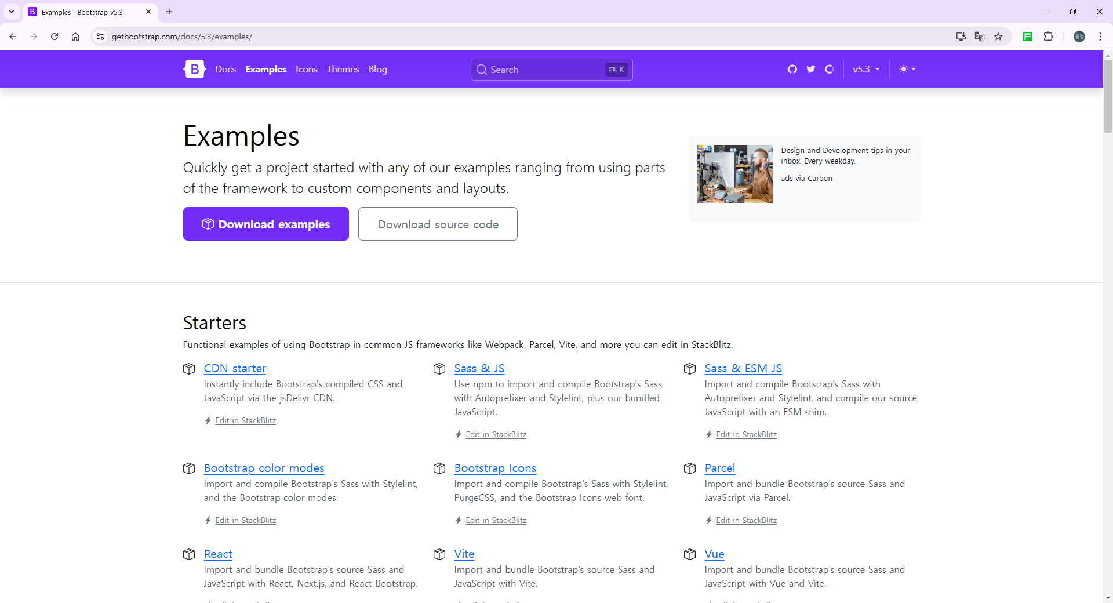Go back with browser back arrow
The image size is (1113, 603).
click(13, 37)
